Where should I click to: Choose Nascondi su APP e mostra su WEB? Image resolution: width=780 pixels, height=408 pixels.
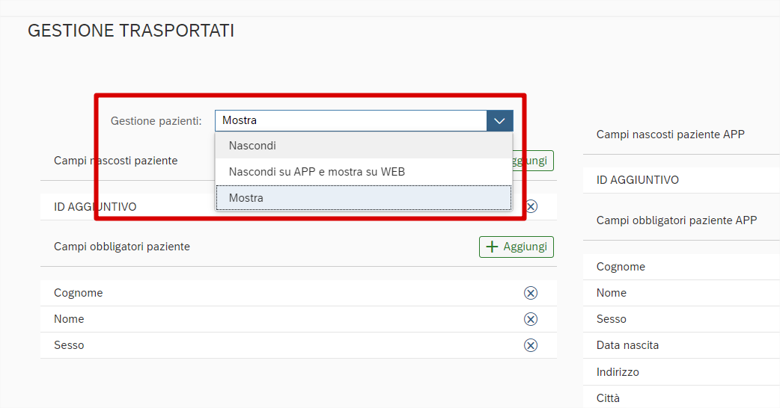click(x=364, y=172)
